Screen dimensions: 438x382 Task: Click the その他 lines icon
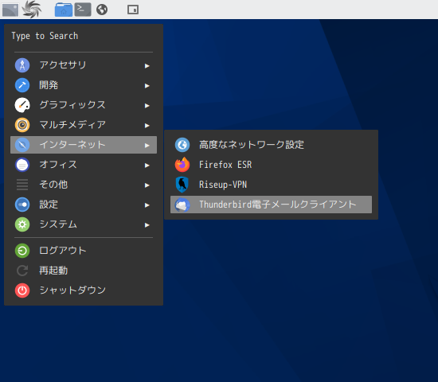click(x=22, y=185)
